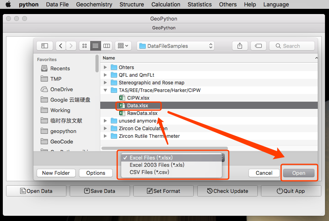Open the group-by arrangement dropdown
Screen dimensions: 329x221
point(123,46)
